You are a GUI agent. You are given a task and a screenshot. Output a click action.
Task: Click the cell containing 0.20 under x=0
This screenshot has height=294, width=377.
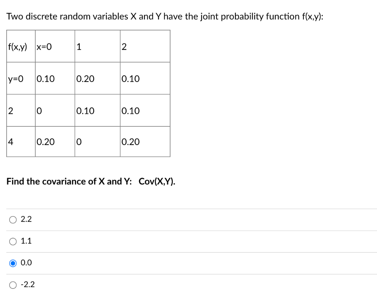click(x=54, y=141)
